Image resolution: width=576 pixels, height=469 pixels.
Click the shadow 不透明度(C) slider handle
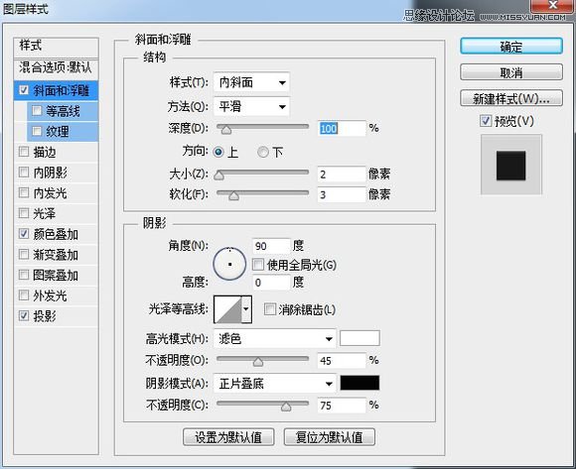pyautogui.click(x=286, y=408)
